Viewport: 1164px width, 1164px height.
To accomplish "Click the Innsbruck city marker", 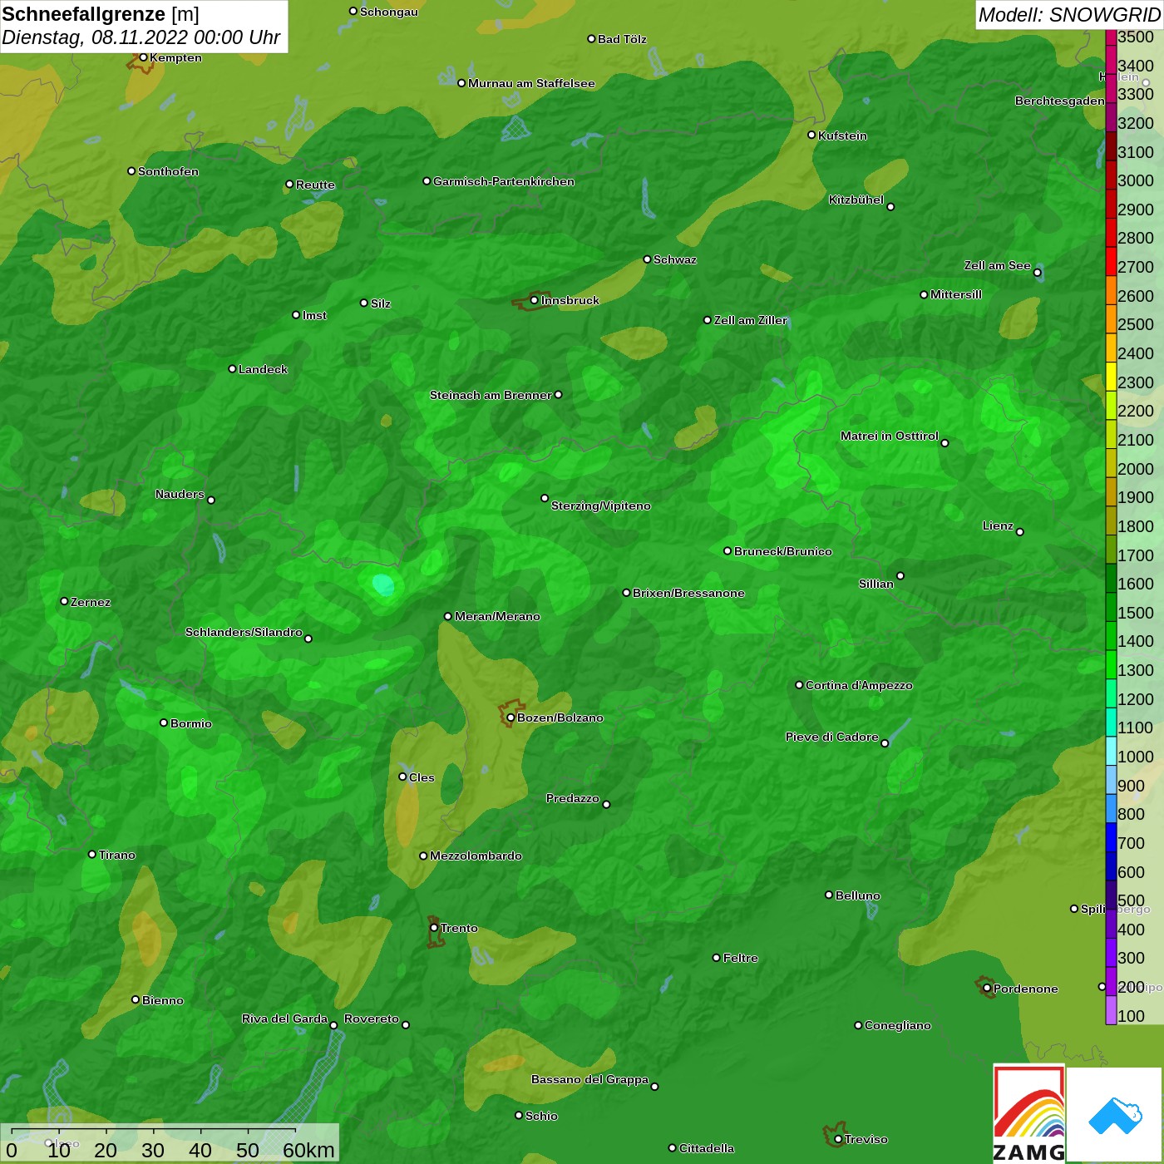I will (534, 300).
